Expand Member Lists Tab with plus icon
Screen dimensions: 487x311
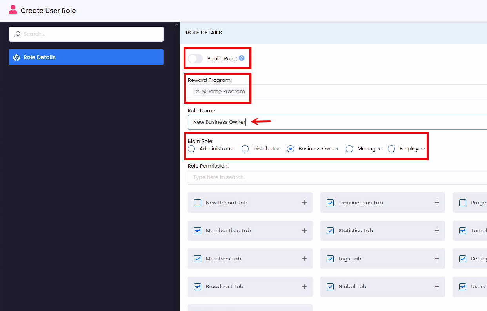[x=304, y=231]
